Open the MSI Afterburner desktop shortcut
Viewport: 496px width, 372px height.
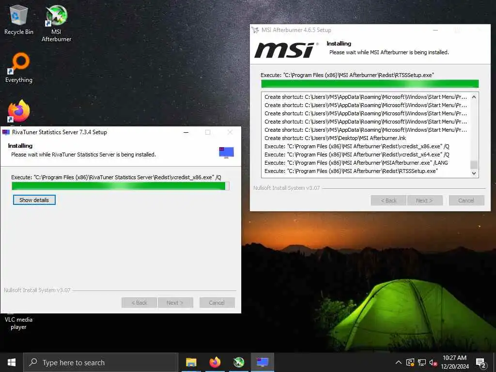pos(56,23)
